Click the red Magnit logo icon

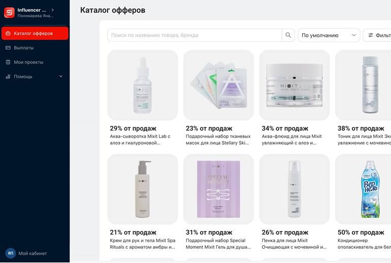10,13
